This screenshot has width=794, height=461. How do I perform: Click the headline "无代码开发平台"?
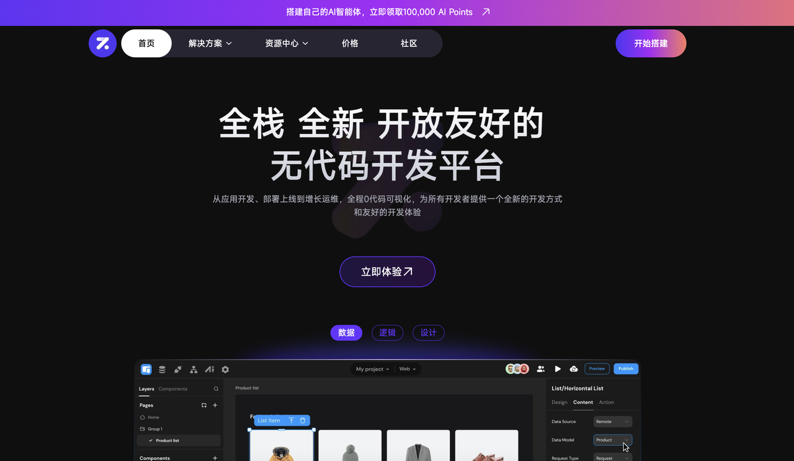(387, 165)
